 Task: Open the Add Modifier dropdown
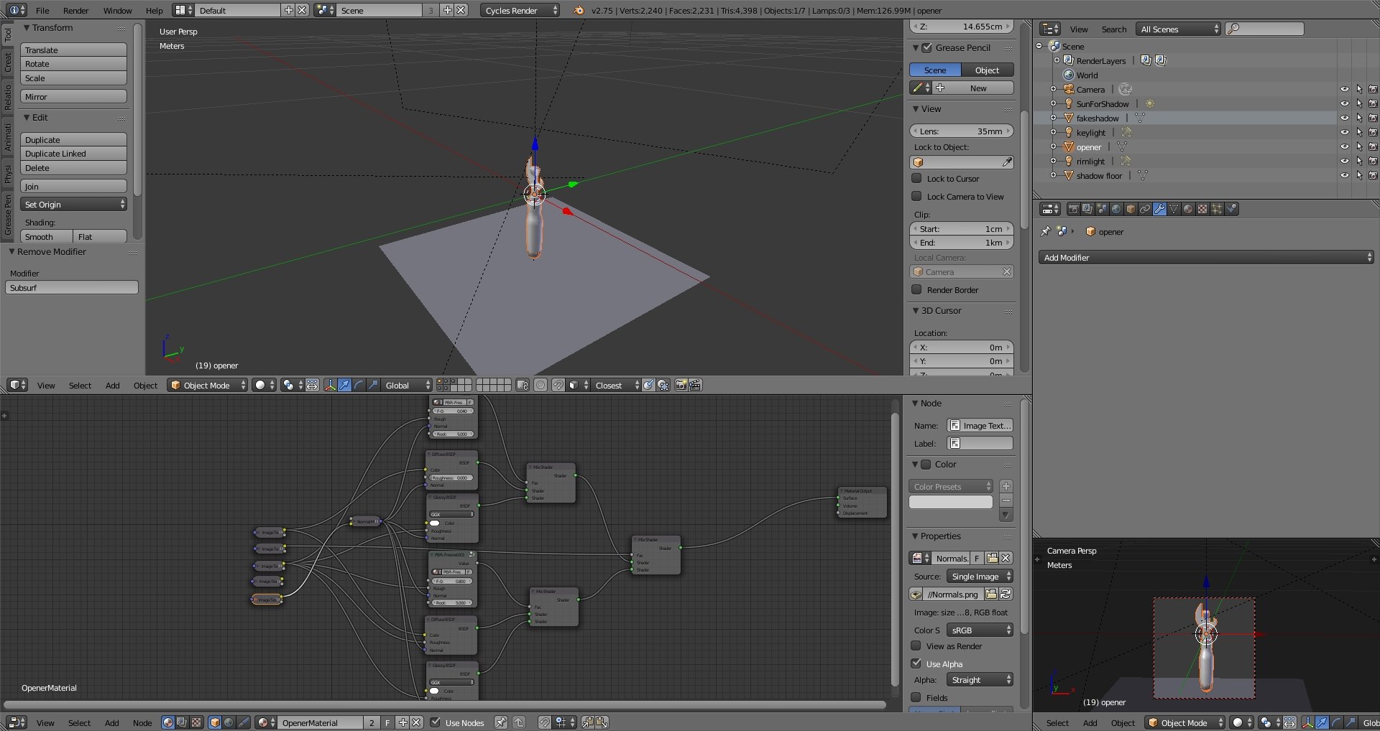click(1206, 257)
